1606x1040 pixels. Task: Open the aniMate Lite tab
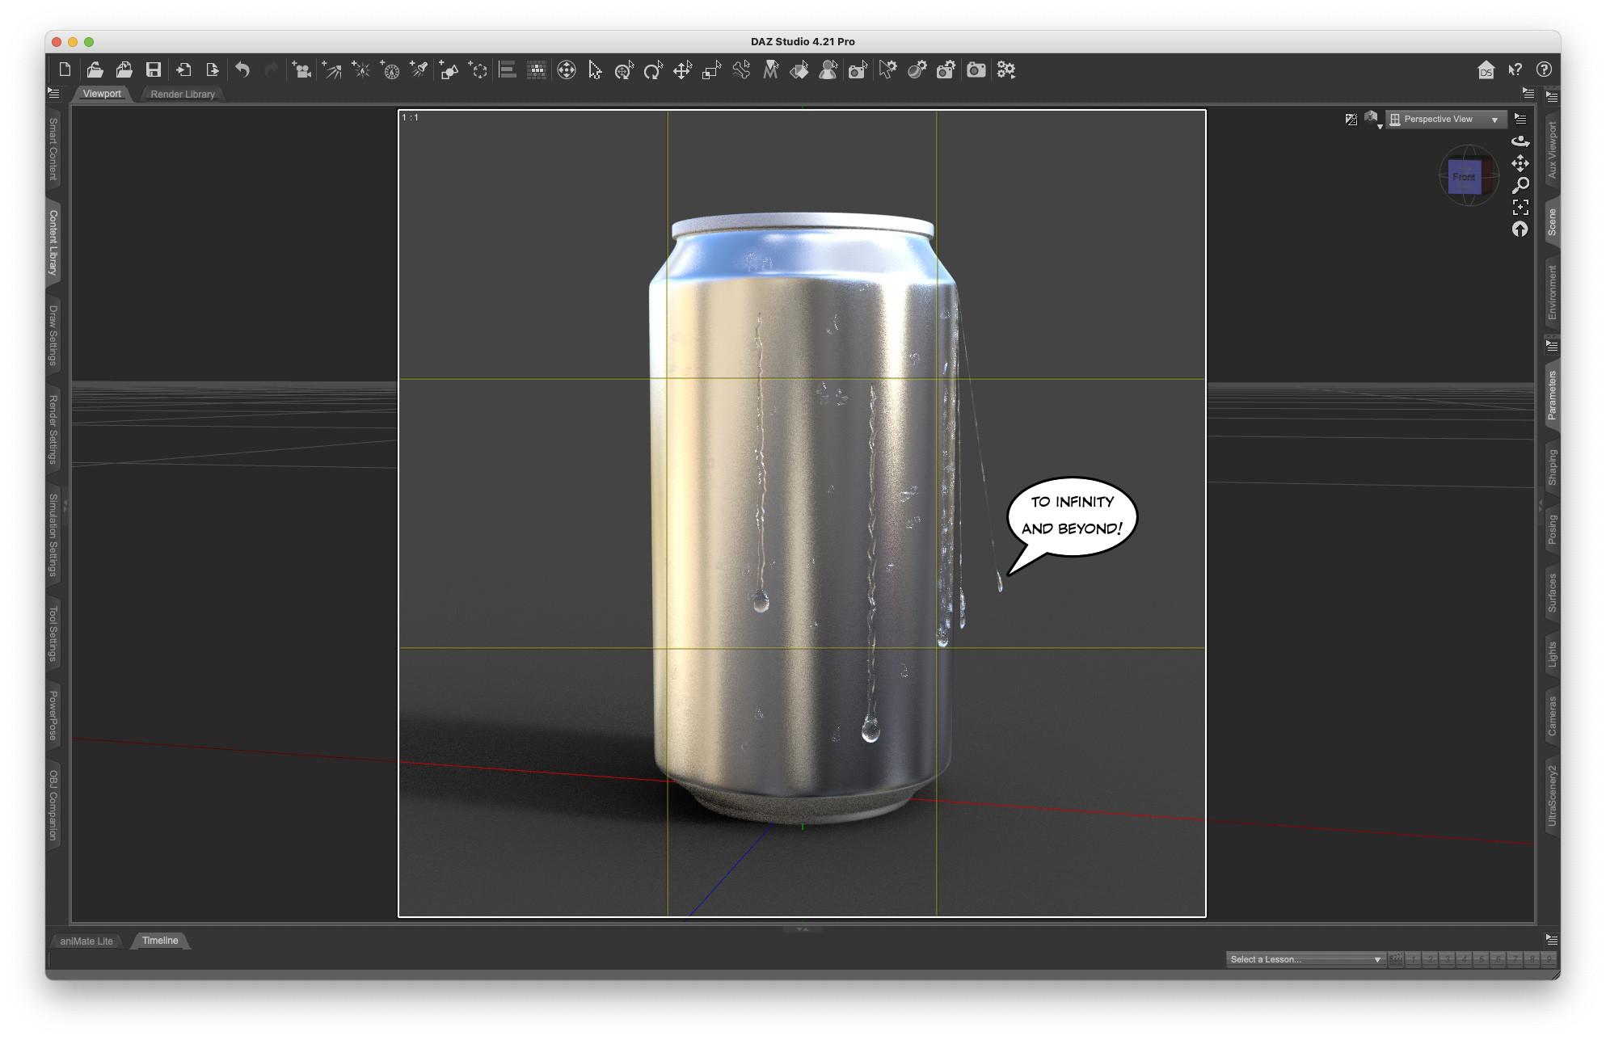86,941
